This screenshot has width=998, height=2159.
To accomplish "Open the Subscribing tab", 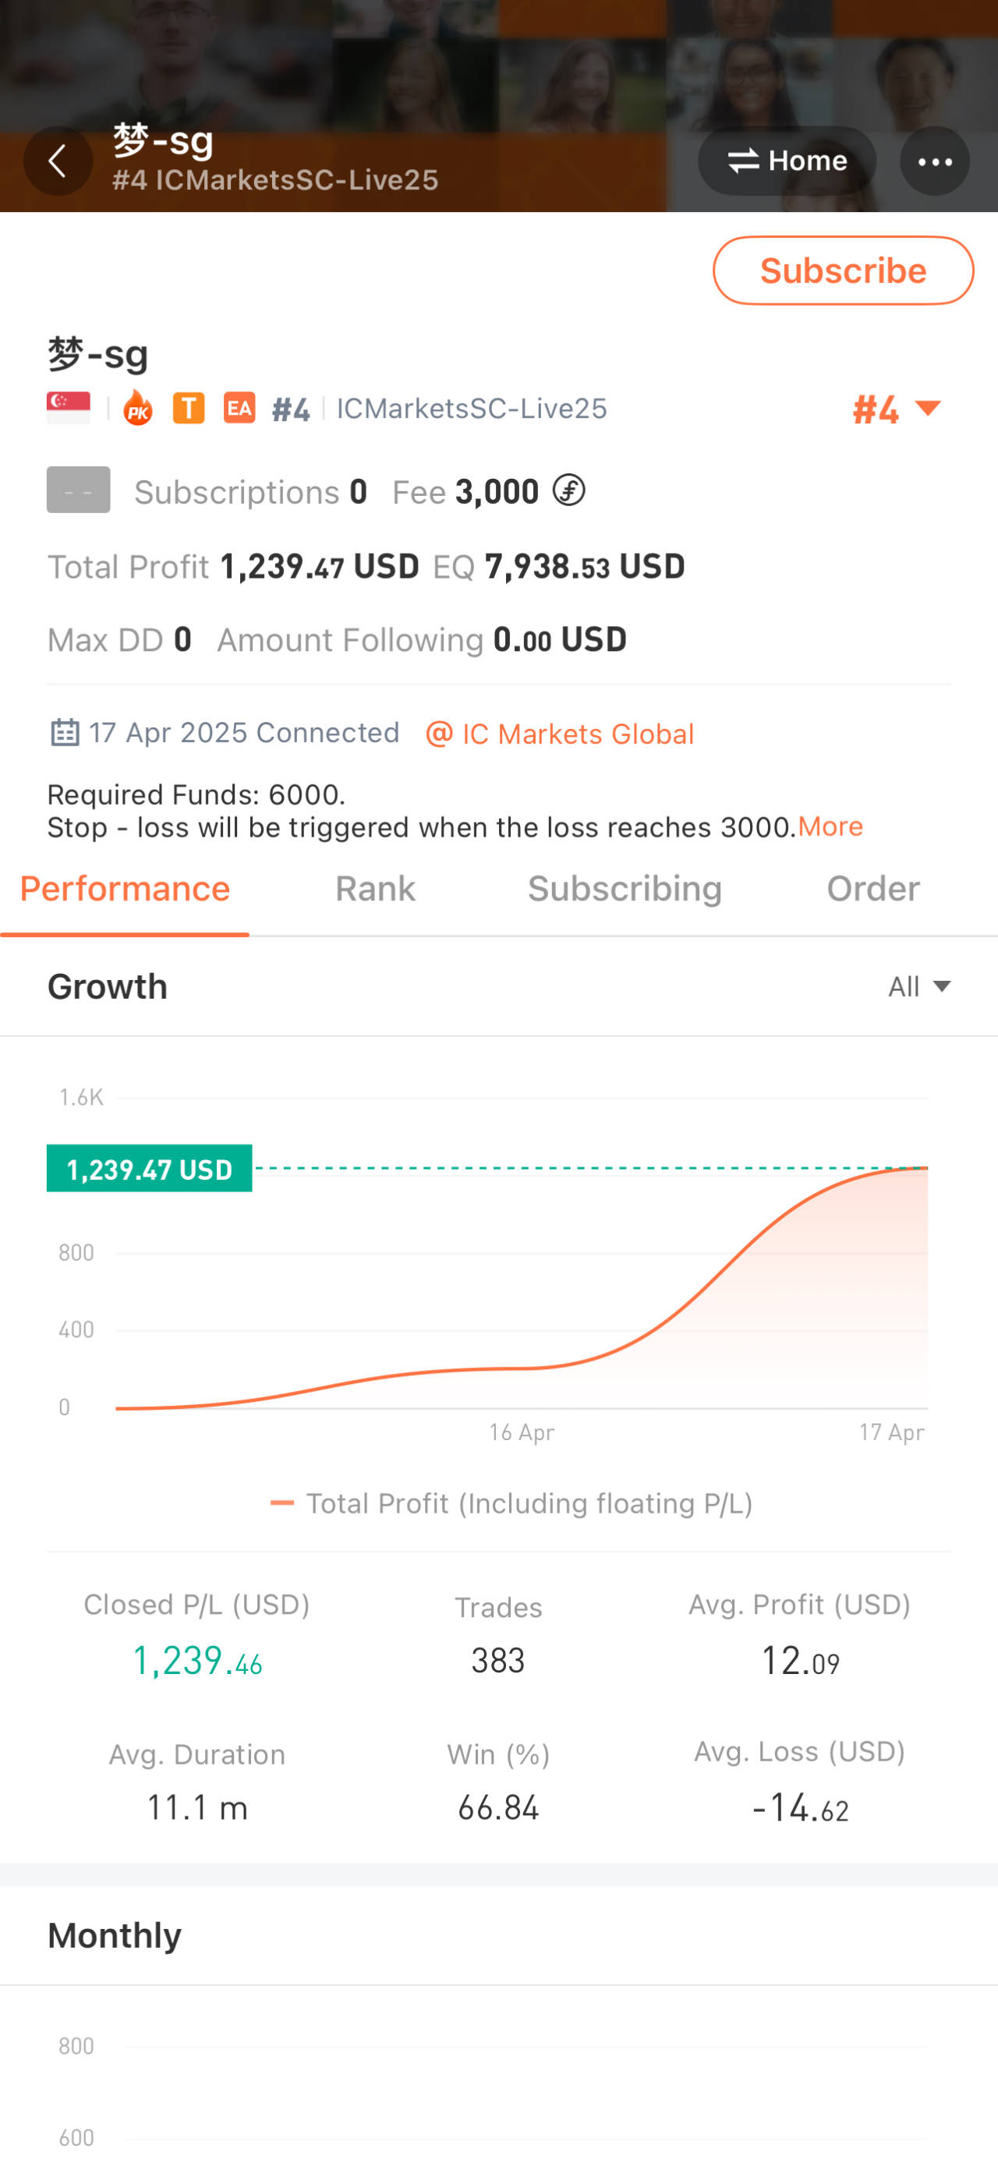I will point(625,888).
